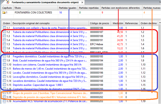Viewport: 161px width, 104px height.
Task: Click the 4 partidas nuevas value
Action: pos(144,13)
